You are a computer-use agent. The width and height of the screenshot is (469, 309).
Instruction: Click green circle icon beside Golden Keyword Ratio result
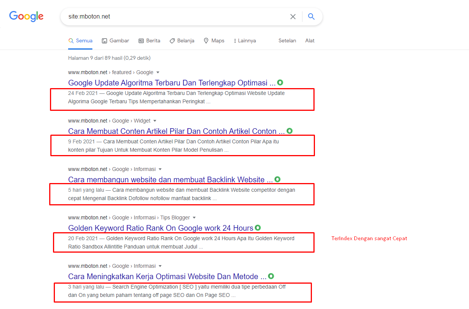point(258,228)
